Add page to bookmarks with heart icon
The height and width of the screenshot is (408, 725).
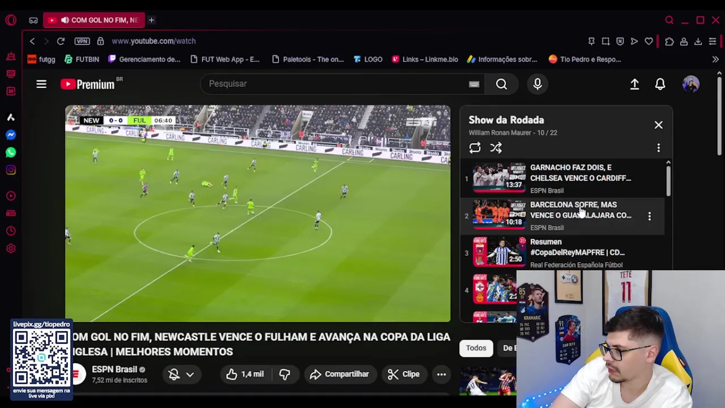[x=649, y=41]
